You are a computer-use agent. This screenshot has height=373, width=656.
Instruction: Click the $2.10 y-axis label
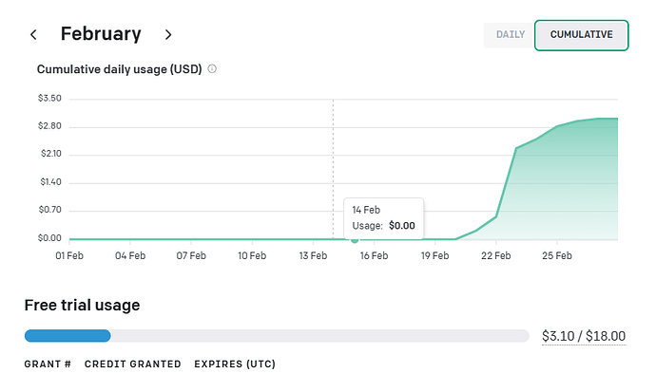[51, 154]
